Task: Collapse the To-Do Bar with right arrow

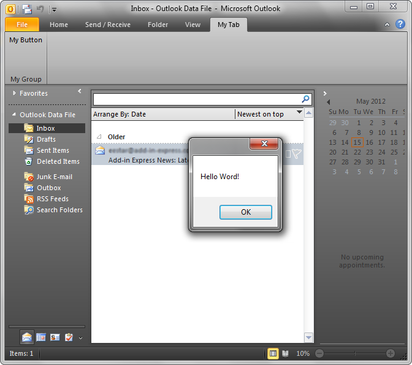Action: (325, 93)
